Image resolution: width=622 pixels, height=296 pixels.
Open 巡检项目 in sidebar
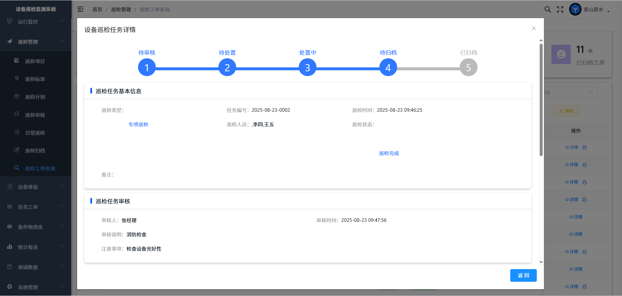pyautogui.click(x=35, y=61)
